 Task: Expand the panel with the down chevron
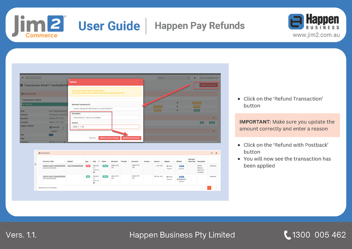coord(214,131)
